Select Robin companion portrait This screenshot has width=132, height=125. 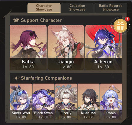tap(111, 102)
